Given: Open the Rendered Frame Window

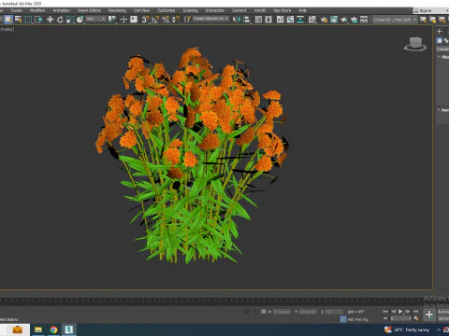Looking at the screenshot, I should 334,20.
